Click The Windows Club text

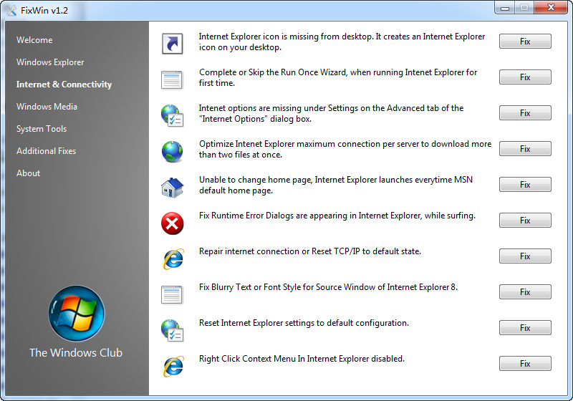[76, 353]
